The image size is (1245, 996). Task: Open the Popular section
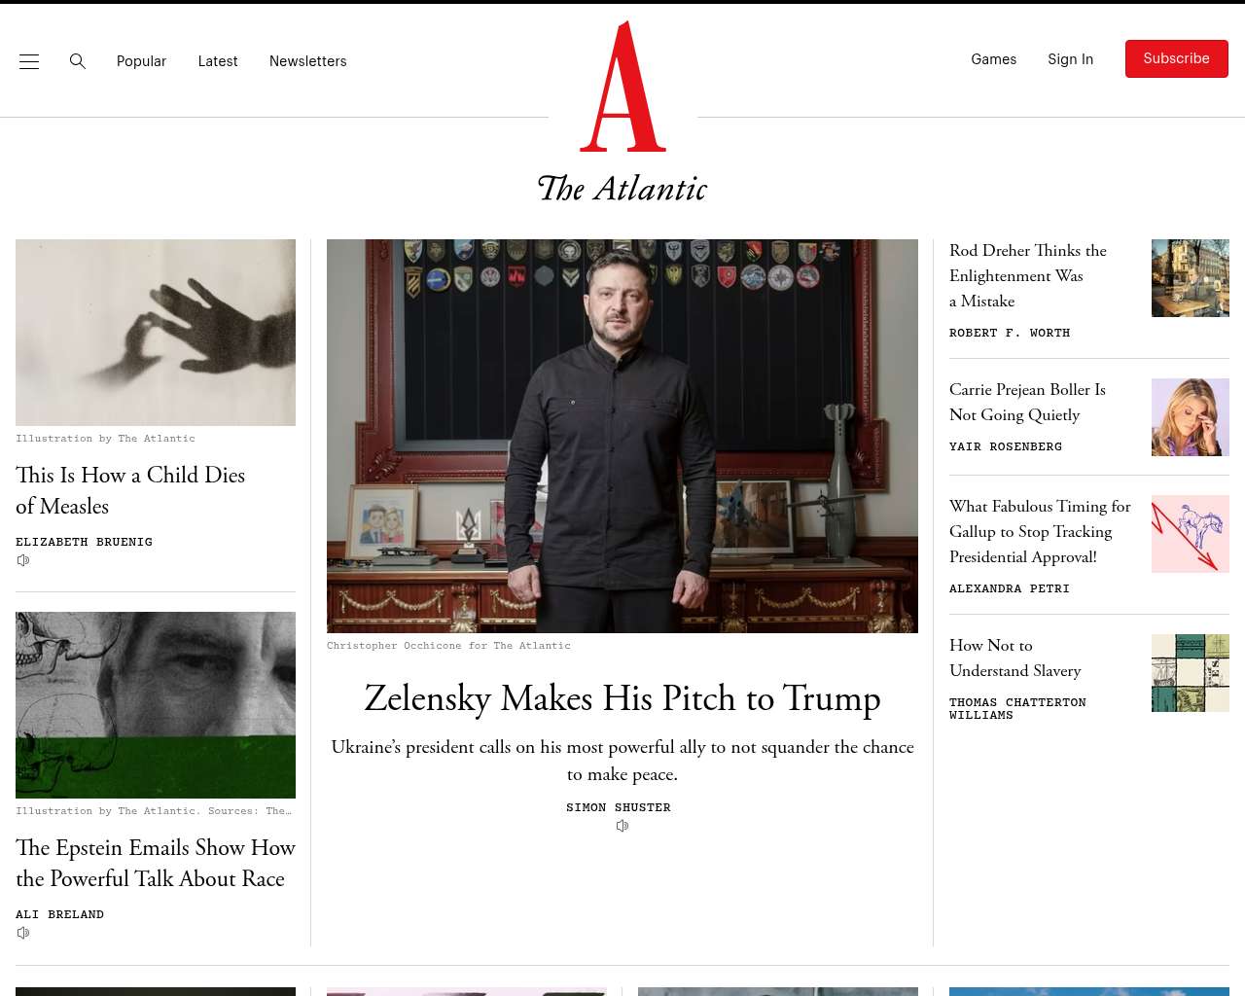[x=141, y=61]
